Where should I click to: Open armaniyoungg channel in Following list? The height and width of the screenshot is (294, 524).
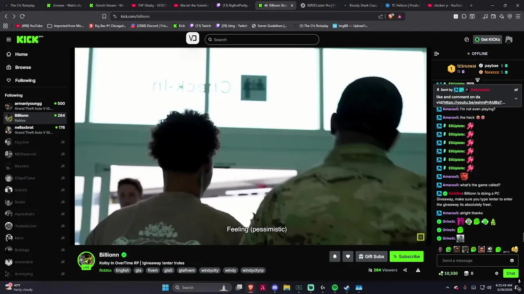[35, 106]
